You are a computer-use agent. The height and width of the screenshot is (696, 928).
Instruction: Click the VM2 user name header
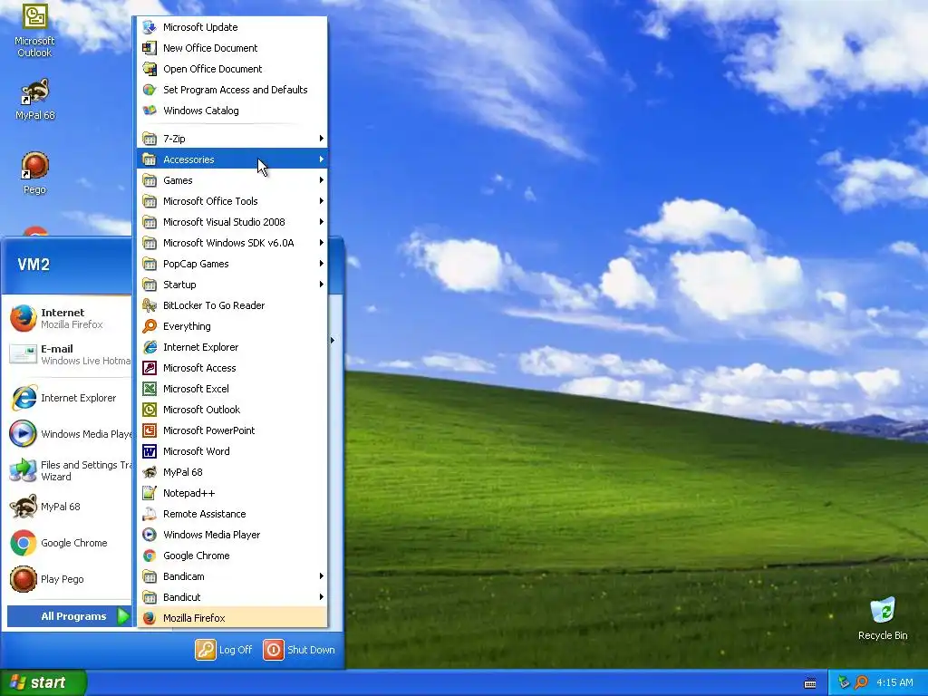click(34, 265)
